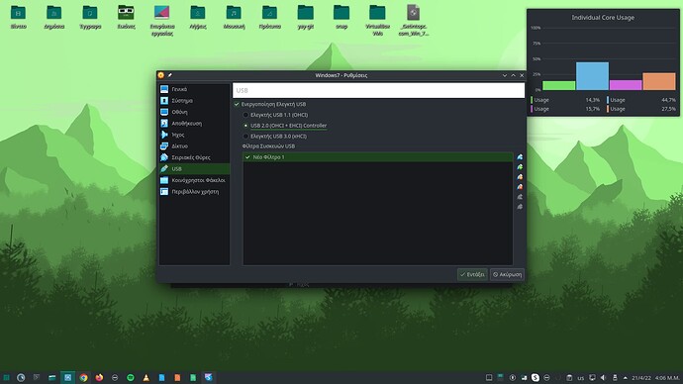Select the Λήψεις desktop folder
Image resolution: width=683 pixels, height=384 pixels.
click(198, 18)
